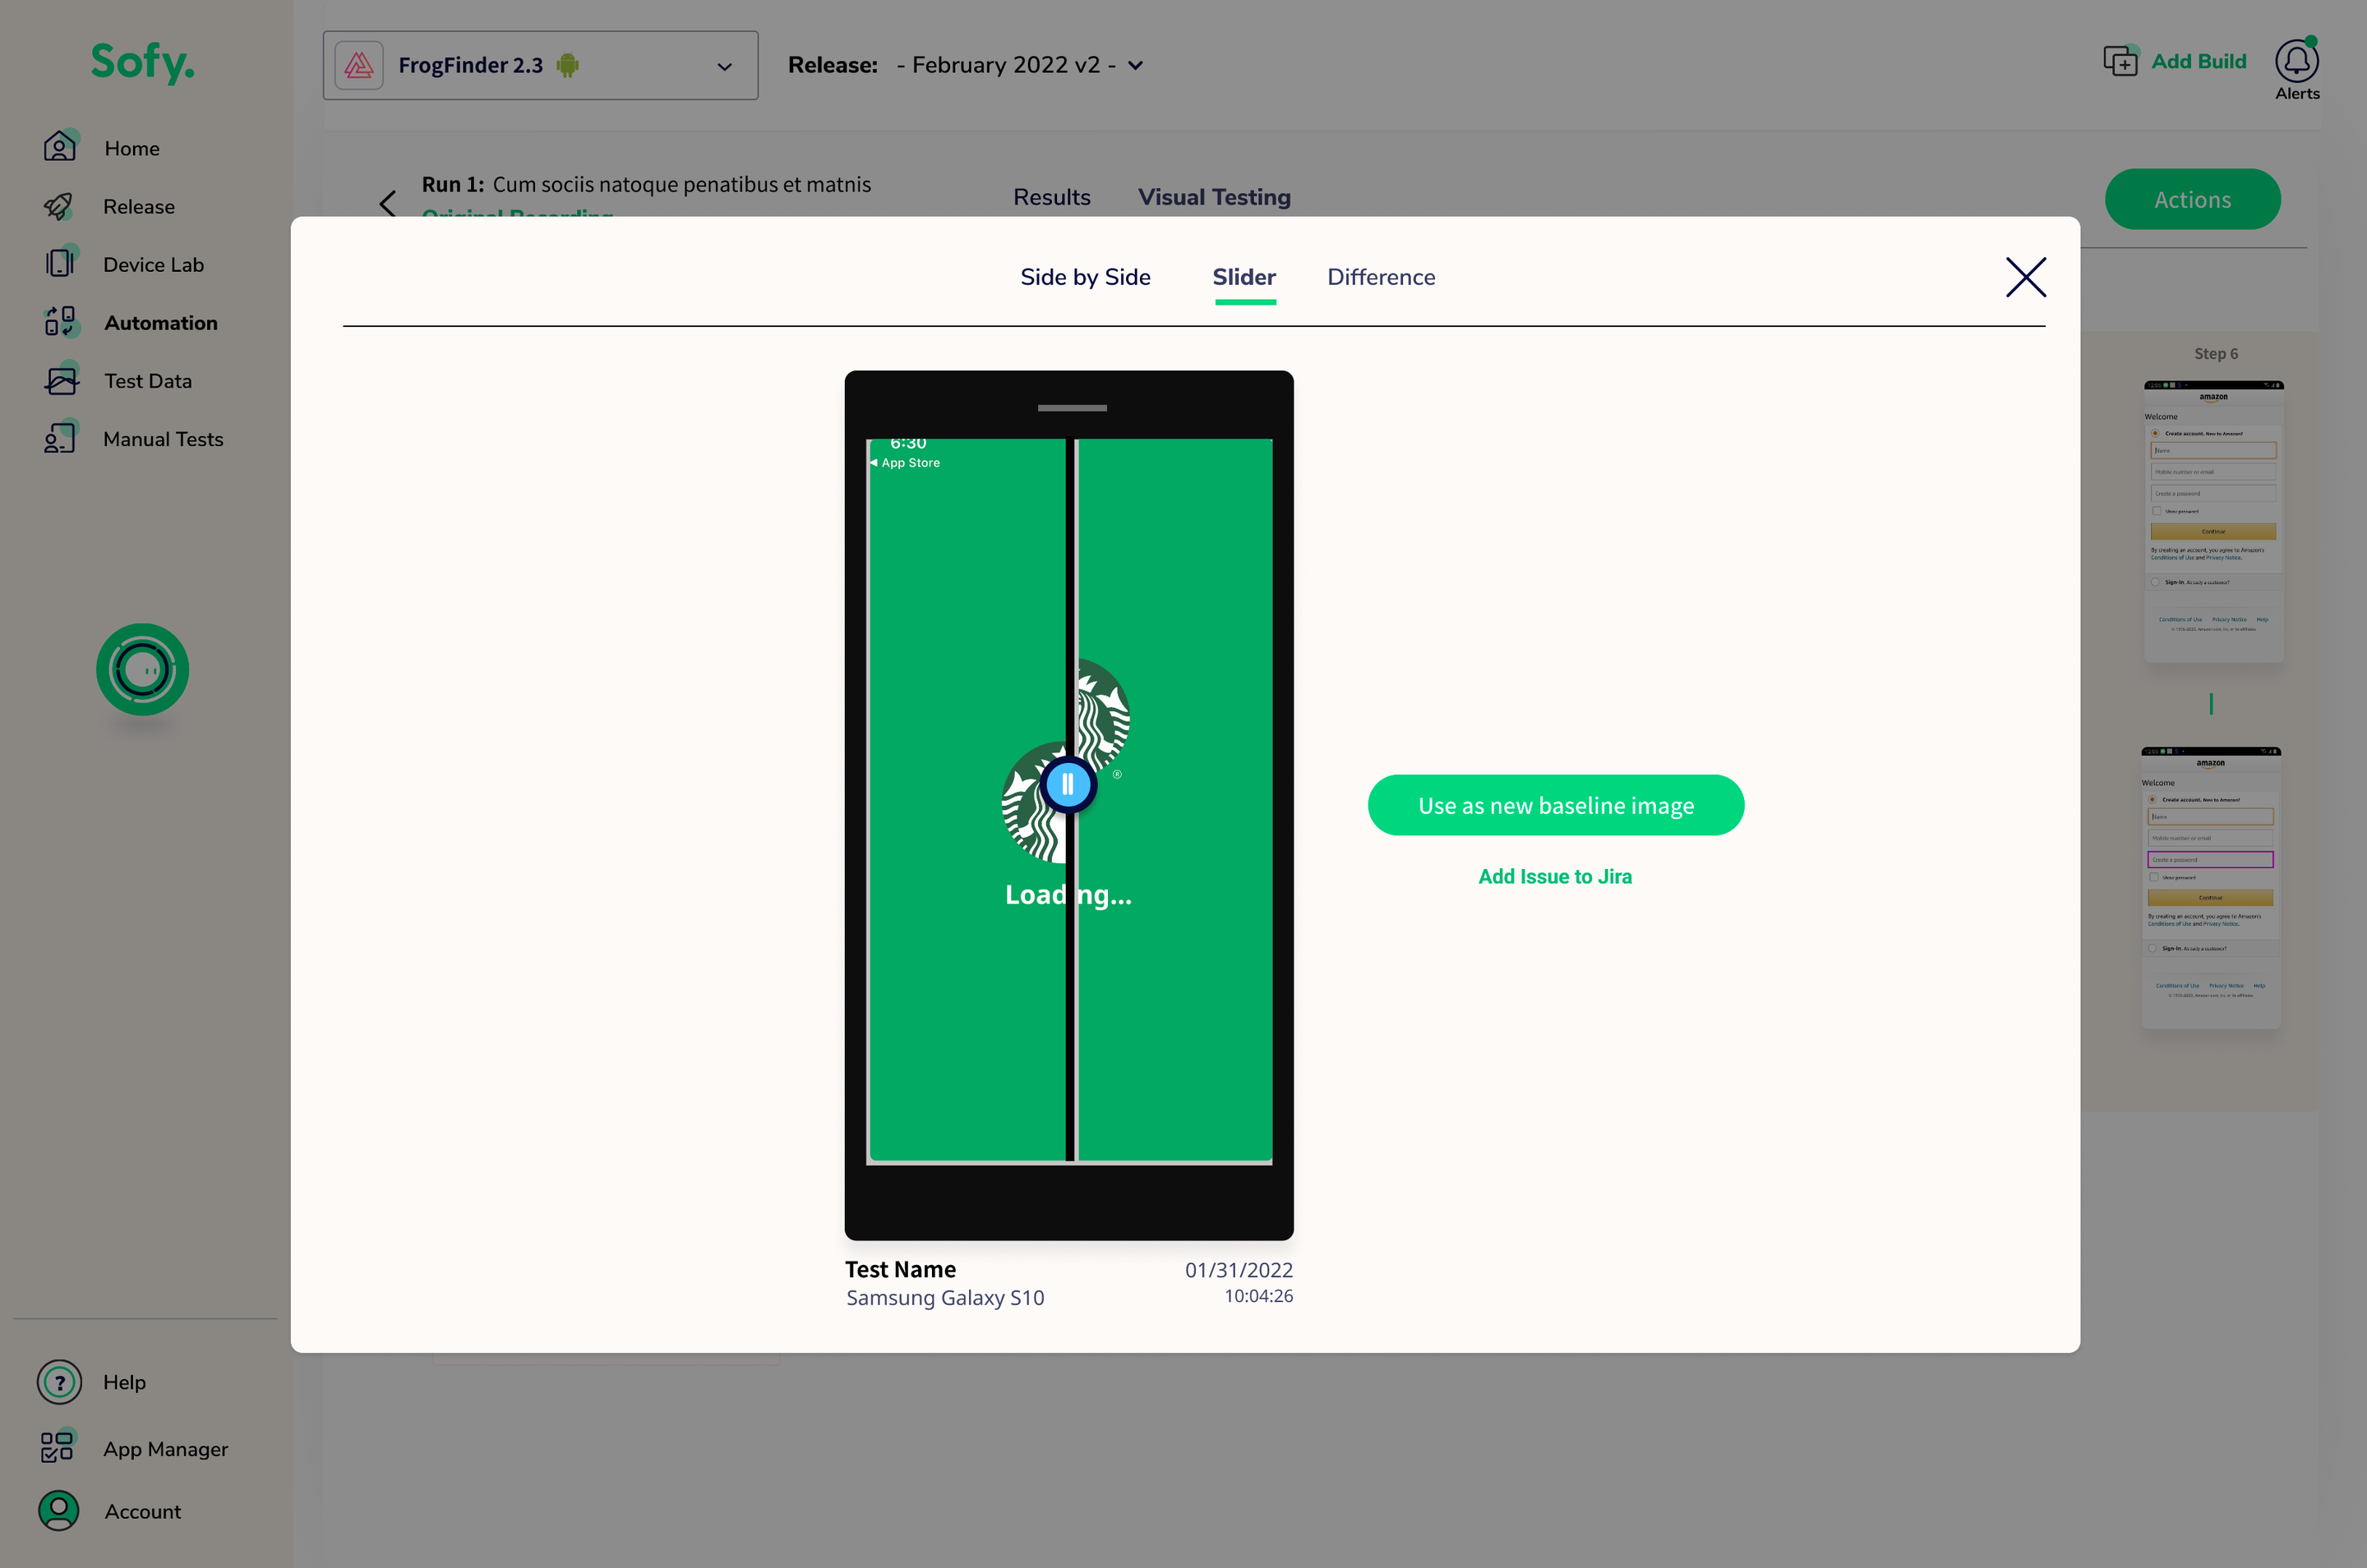The image size is (2367, 1568).
Task: Select the Automation menu label
Action: pos(161,323)
